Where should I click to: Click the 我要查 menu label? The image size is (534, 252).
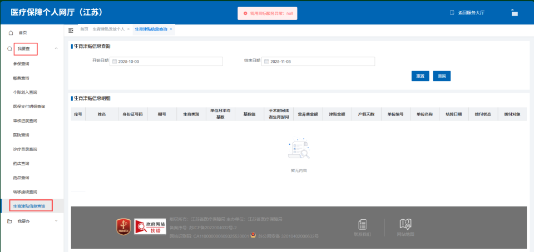(x=24, y=49)
